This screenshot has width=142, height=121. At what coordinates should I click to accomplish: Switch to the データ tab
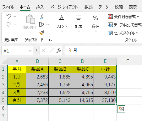click(103, 7)
